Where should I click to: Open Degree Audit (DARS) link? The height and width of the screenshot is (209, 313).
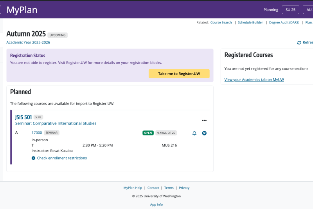tap(284, 23)
